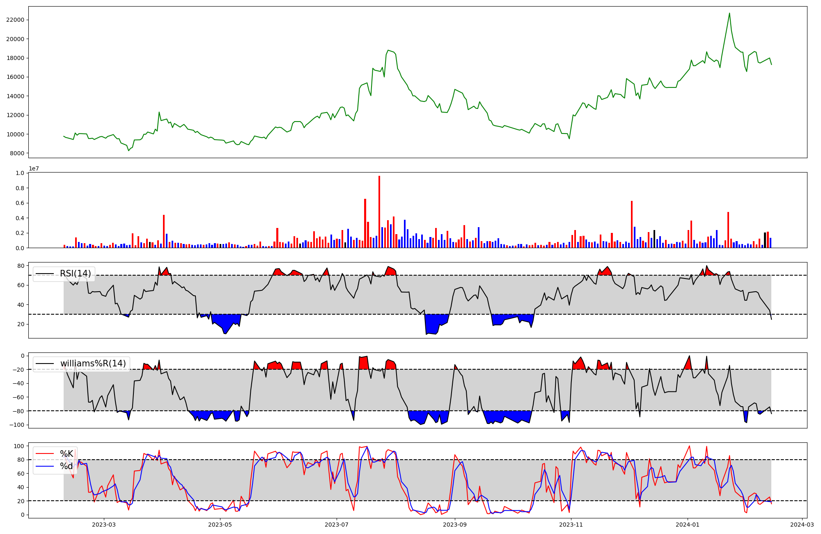Click the 2024-01 x-axis date label
The width and height of the screenshot is (821, 534).
[688, 525]
